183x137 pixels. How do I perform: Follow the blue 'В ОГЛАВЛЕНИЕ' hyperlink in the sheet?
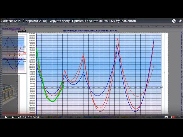coord(11,29)
